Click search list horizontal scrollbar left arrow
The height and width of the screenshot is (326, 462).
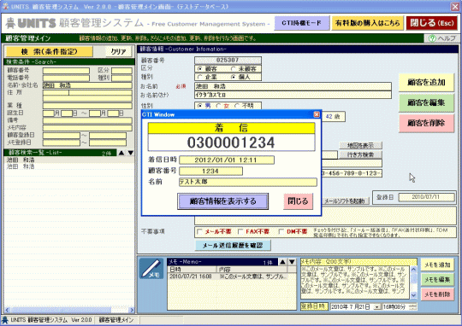click(8, 310)
